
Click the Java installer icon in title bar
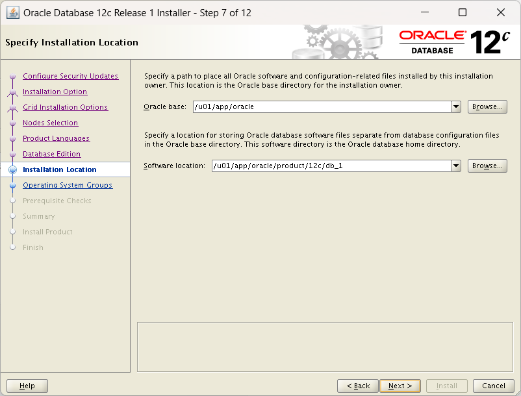click(x=13, y=13)
